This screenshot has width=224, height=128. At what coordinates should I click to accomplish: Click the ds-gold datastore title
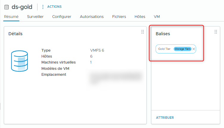pos(22,7)
